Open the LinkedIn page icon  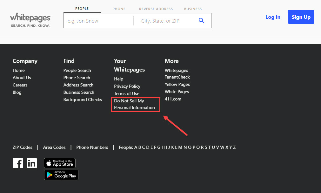(x=32, y=163)
